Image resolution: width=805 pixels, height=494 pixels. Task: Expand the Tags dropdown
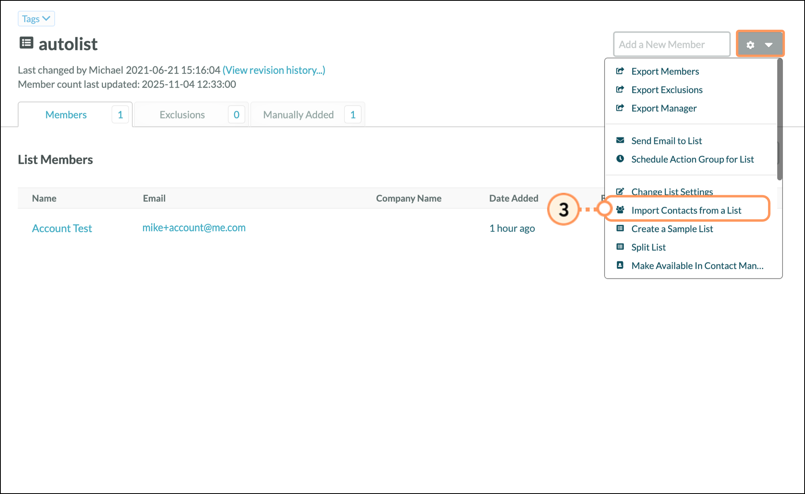(36, 19)
